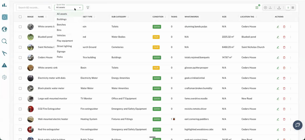Open more options for White ceramic sink row
The width and height of the screenshot is (305, 140).
coord(291,68)
